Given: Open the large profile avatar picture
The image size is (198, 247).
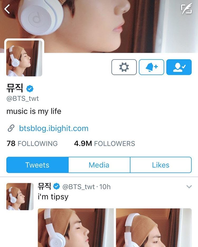Looking at the screenshot, I should (24, 58).
